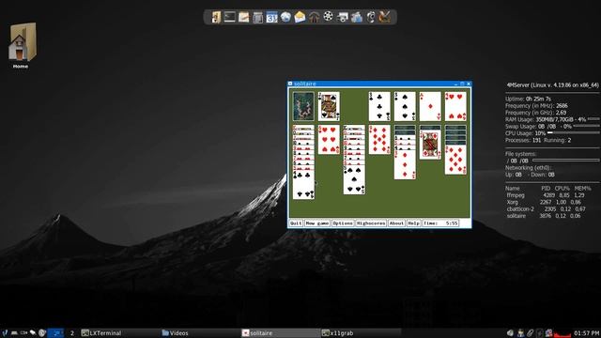Open the headphones audio icon in the dock
Viewport: 601px width, 338px height.
pos(314,17)
